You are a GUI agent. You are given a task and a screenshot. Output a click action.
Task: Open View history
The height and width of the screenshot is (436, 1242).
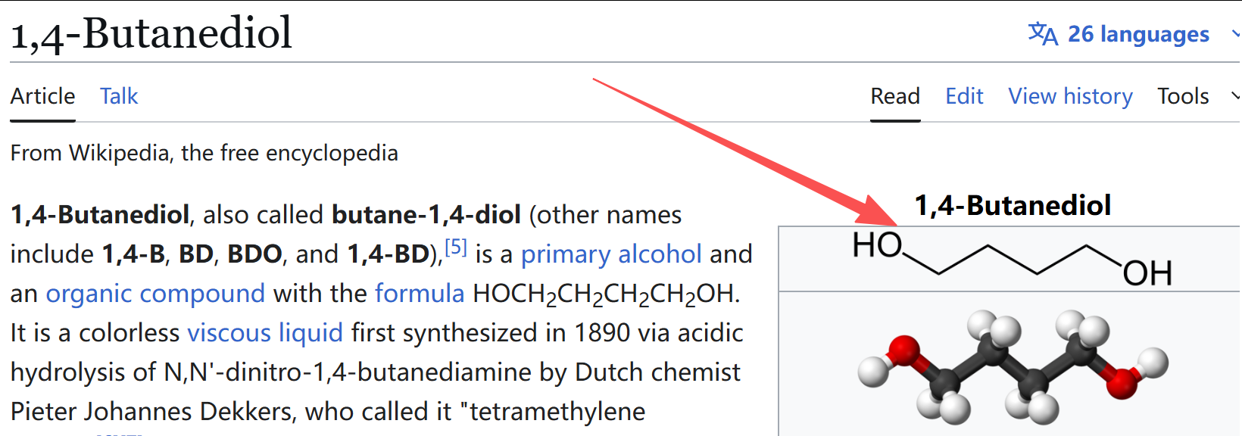coord(1070,96)
